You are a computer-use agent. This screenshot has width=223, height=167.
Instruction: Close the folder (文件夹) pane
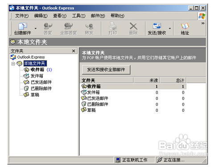(74, 51)
